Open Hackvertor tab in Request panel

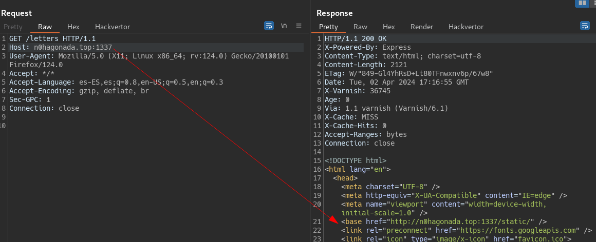(x=113, y=27)
